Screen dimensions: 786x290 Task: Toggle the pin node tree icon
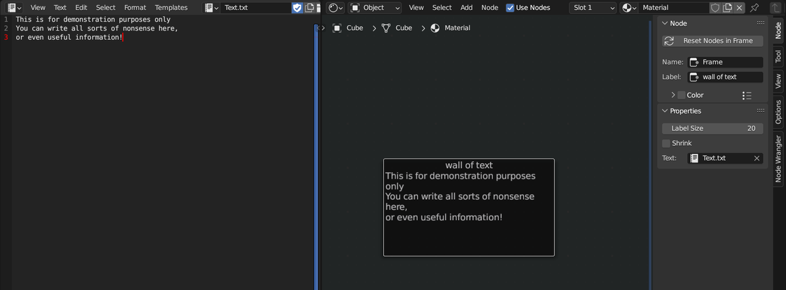tap(755, 7)
